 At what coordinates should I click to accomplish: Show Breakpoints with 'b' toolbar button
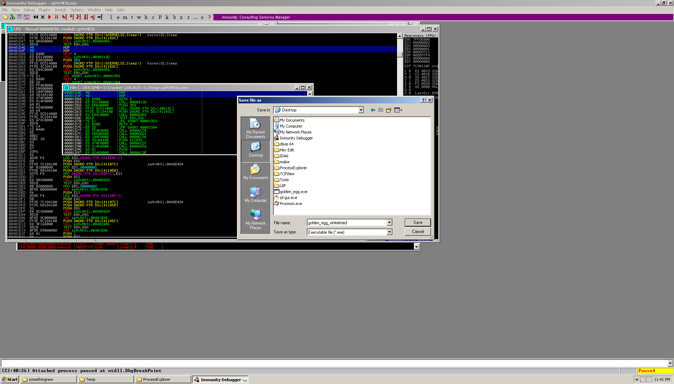[x=174, y=17]
